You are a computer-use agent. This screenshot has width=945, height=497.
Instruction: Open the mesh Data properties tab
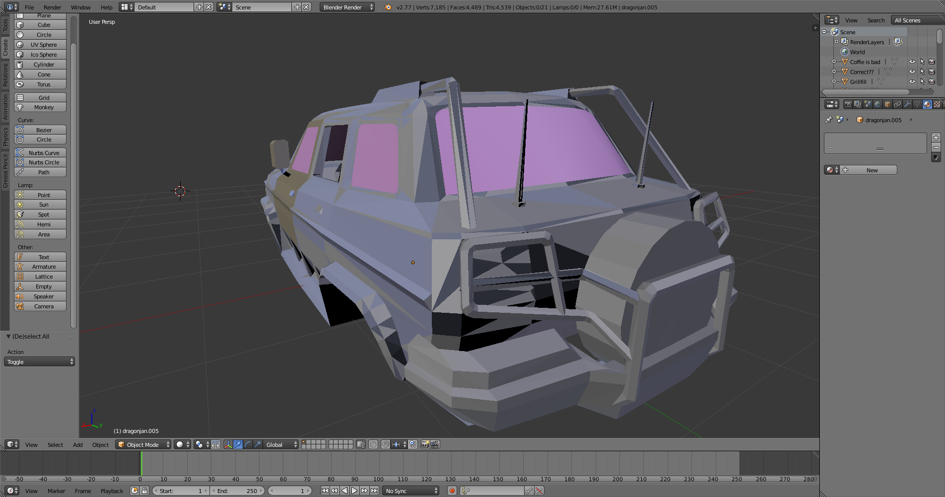point(917,104)
